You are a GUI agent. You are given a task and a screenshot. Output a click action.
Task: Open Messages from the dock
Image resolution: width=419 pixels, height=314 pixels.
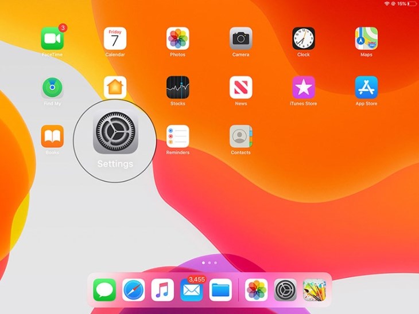pos(104,290)
